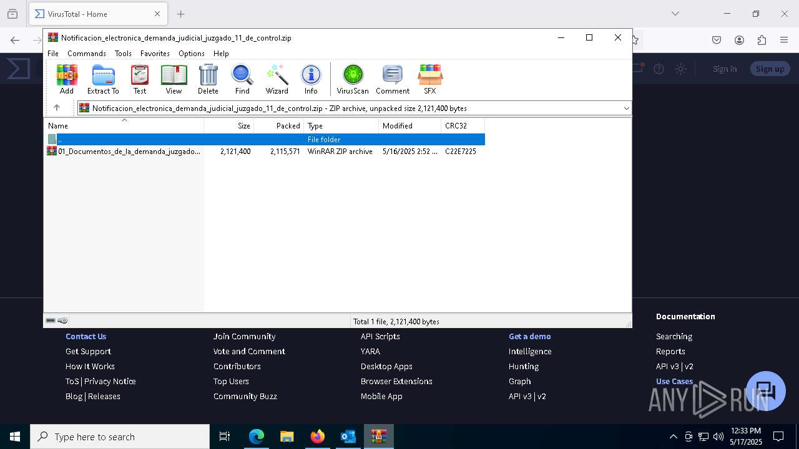Screen dimensions: 799x449
Task: Close the VirusTotal - Home tab
Action: click(157, 14)
